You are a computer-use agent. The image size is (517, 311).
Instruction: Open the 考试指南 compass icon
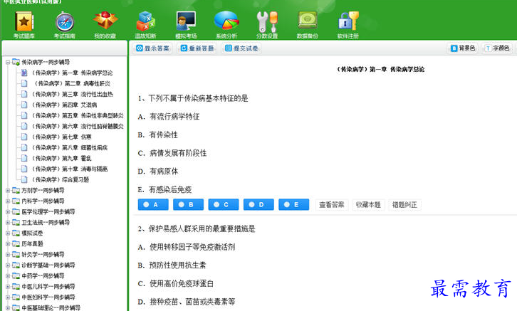pyautogui.click(x=64, y=22)
